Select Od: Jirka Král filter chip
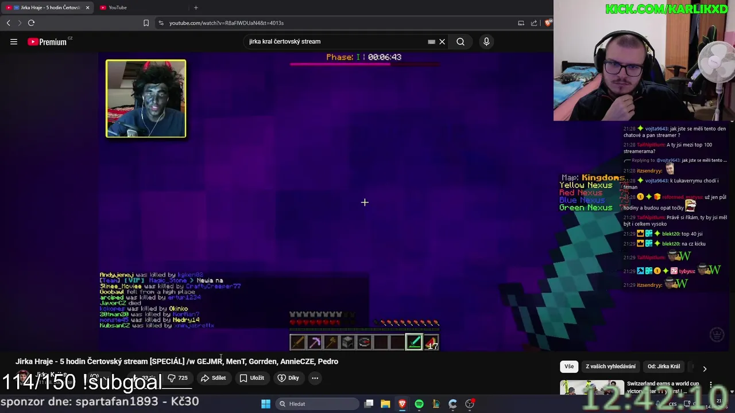 pyautogui.click(x=663, y=367)
